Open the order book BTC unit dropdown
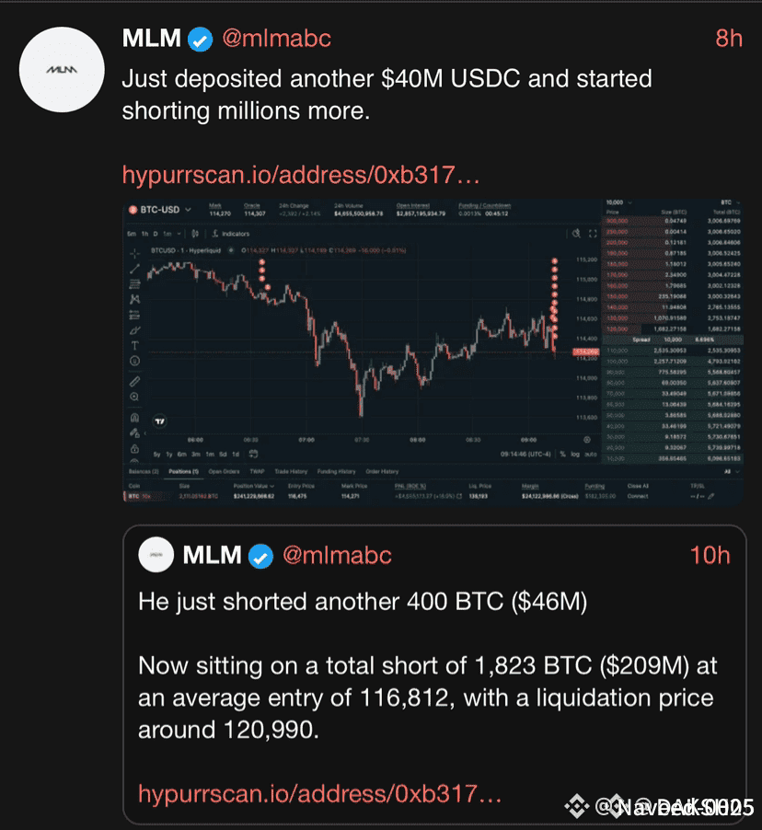 (728, 202)
